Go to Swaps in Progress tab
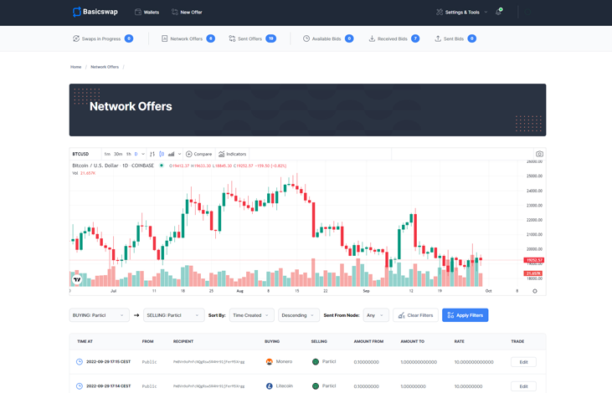The height and width of the screenshot is (393, 612). pos(103,38)
